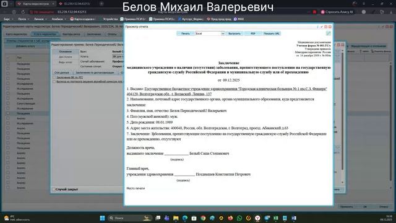396x223 pixels.
Task: Click the green edit icon in the report viewer
Action: click(x=328, y=33)
